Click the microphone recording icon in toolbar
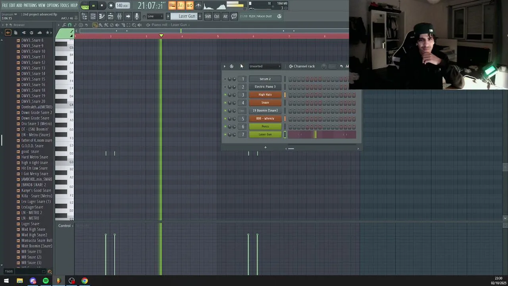Screen dimensions: 508x286 tap(137, 16)
